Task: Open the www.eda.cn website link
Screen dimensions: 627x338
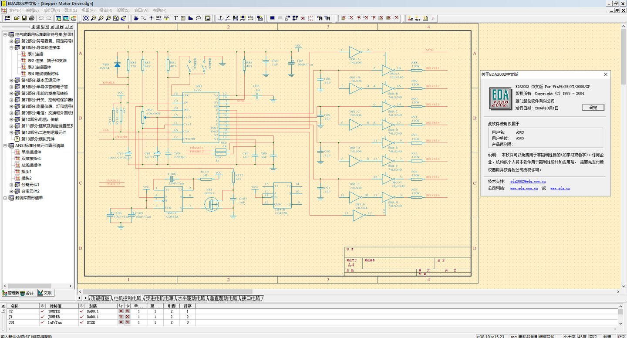Action: (560, 189)
